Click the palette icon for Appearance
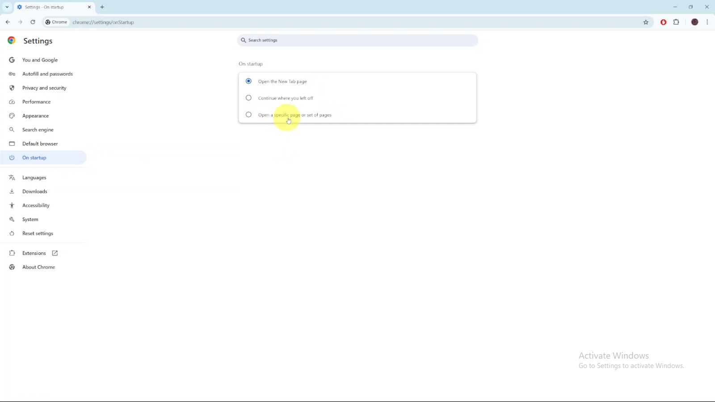This screenshot has width=715, height=402. click(x=12, y=116)
